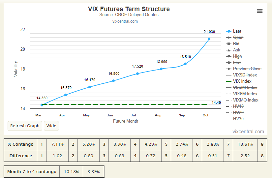The width and height of the screenshot is (272, 178).
Task: Click the 13.61% contango cell
Action: point(245,144)
